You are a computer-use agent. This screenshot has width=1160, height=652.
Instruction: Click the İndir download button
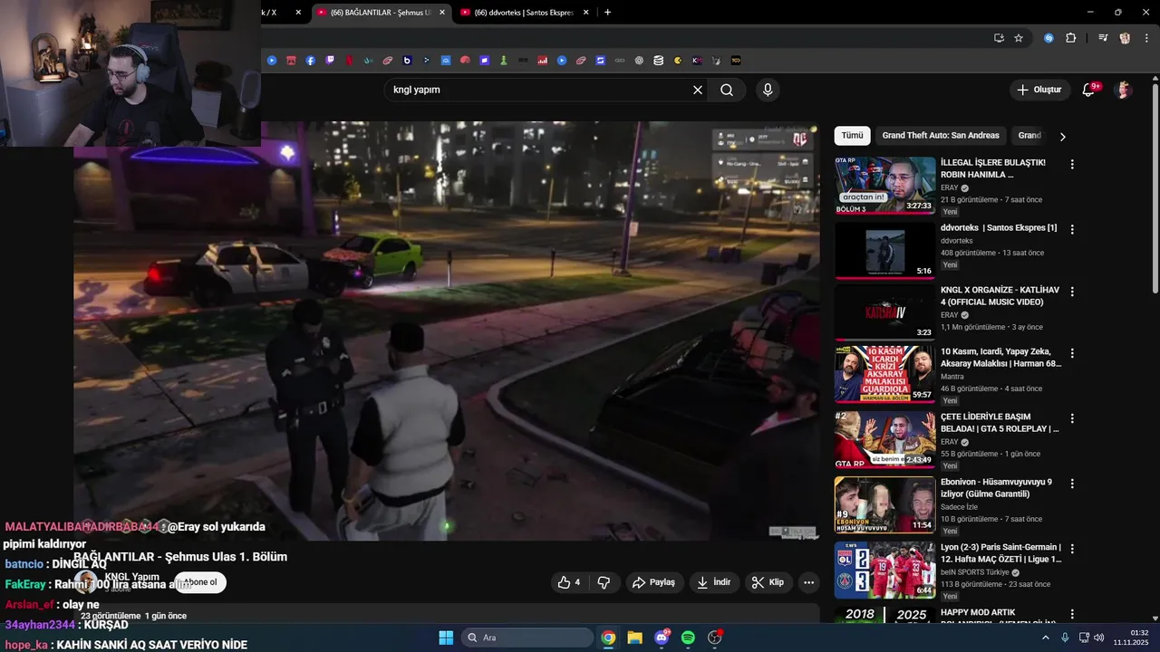[x=713, y=582]
